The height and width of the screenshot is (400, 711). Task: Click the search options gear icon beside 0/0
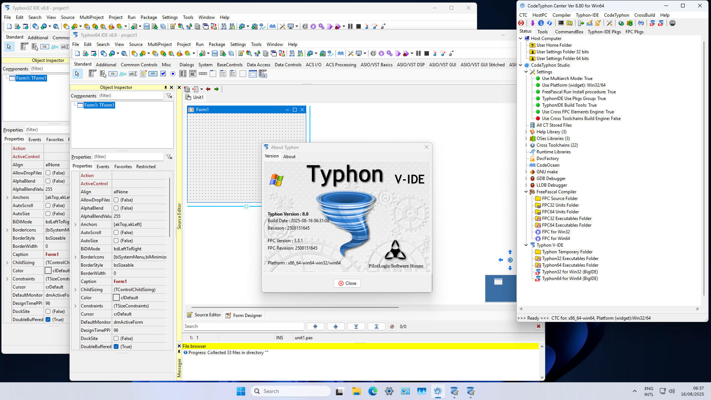[x=392, y=327]
